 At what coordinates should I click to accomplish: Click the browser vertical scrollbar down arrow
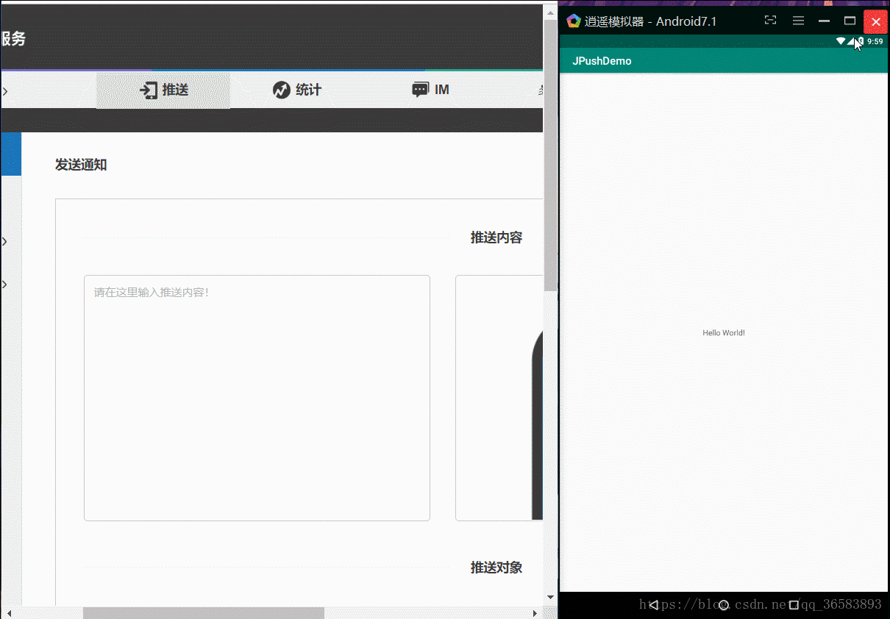[550, 598]
